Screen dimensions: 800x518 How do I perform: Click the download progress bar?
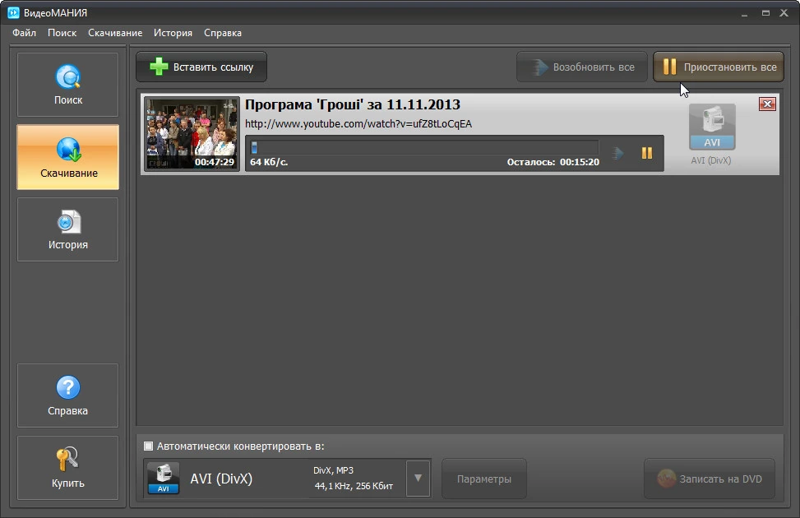(424, 147)
